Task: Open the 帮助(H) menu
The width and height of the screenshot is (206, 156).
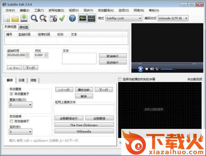Action: tap(154, 11)
